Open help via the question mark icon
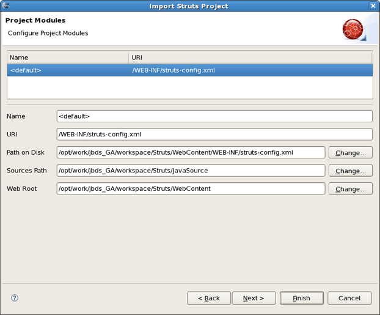The height and width of the screenshot is (315, 380). [15, 298]
